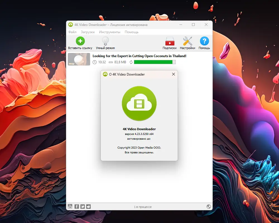Open Settings (Настройки) wrench icon
The width and height of the screenshot is (279, 223).
tap(187, 41)
